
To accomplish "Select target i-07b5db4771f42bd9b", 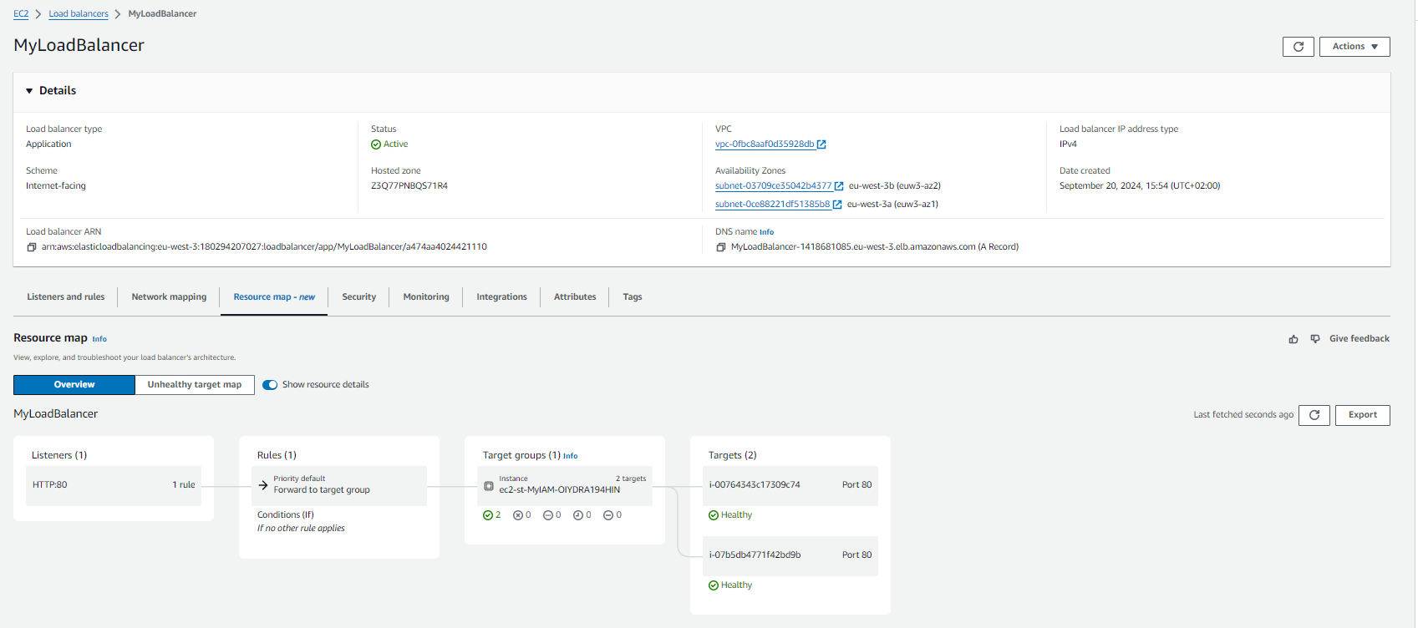I will tap(790, 555).
